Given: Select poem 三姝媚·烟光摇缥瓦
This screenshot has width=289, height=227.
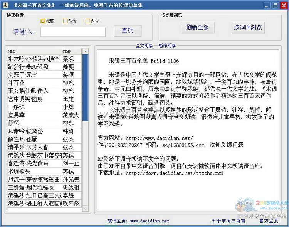Looking at the screenshot, I should click(34, 187).
